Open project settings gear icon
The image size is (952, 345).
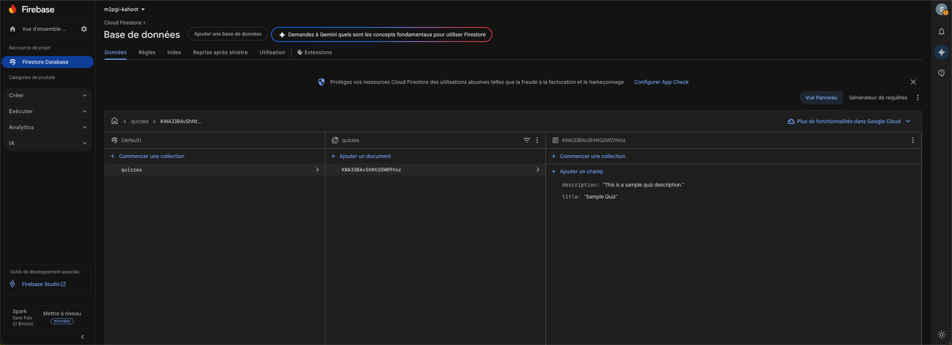tap(84, 29)
